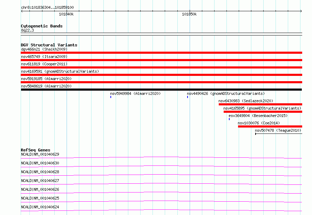Screen dimensions: 312x215
Task: Select the nsv507478 (Teague2010) label
Action: click(x=278, y=130)
